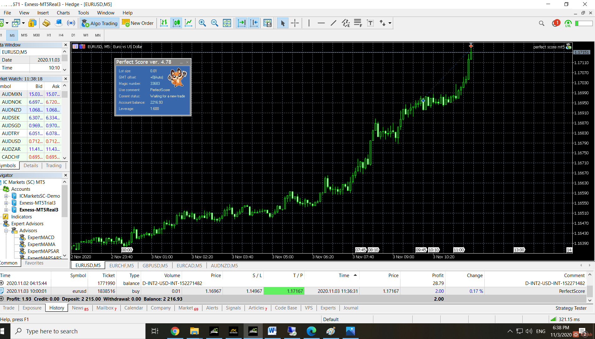Draw a trendline tool

(333, 23)
